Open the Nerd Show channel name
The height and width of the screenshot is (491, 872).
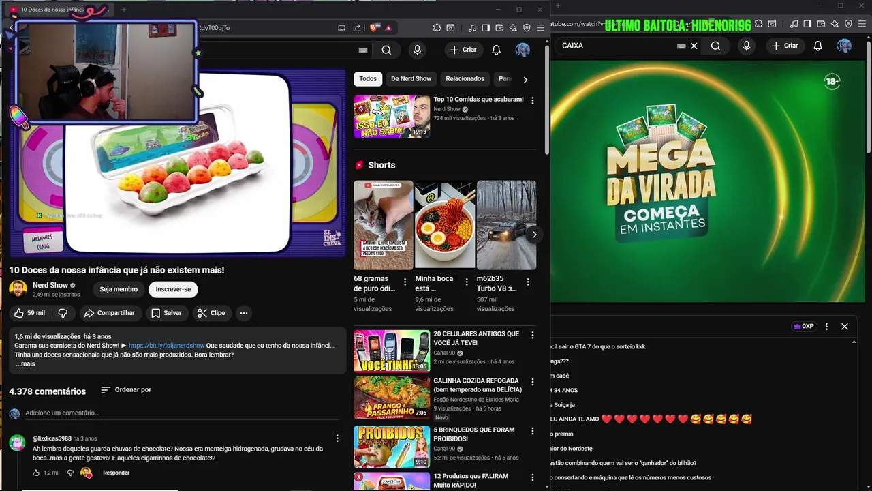tap(50, 285)
